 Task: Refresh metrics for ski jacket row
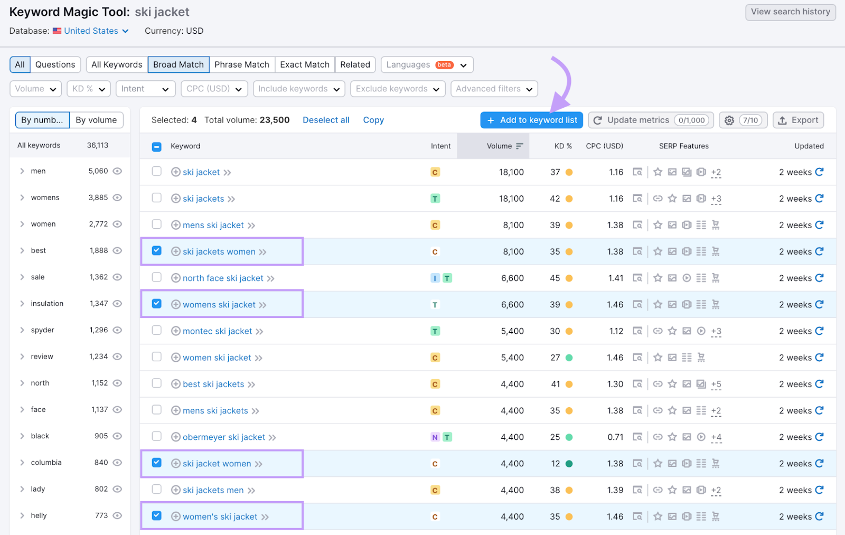[x=819, y=172]
